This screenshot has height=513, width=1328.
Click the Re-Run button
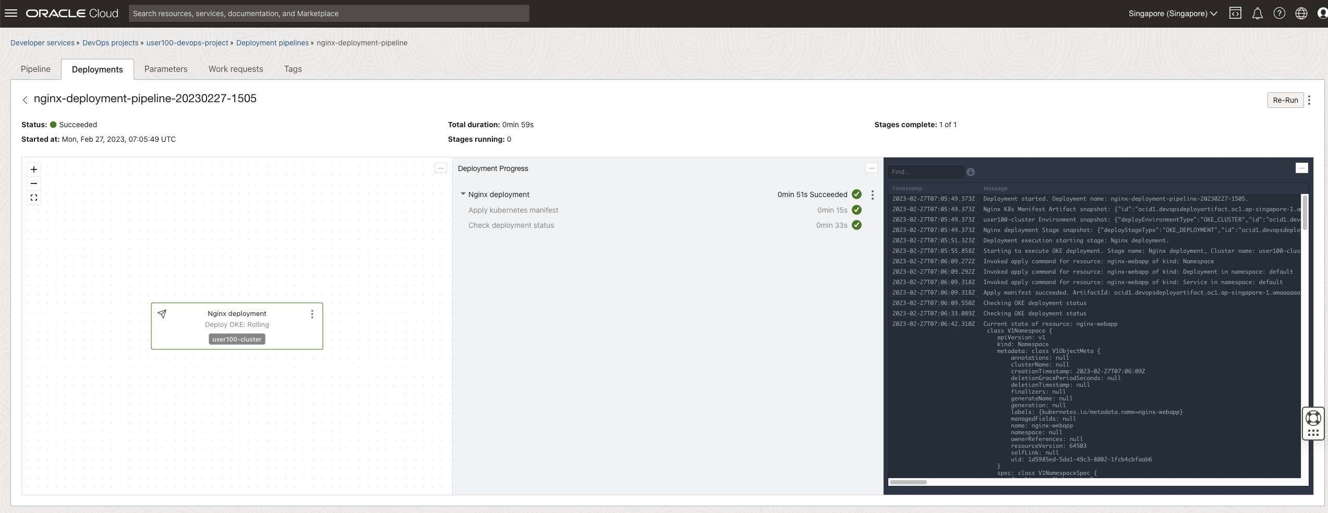(x=1286, y=100)
